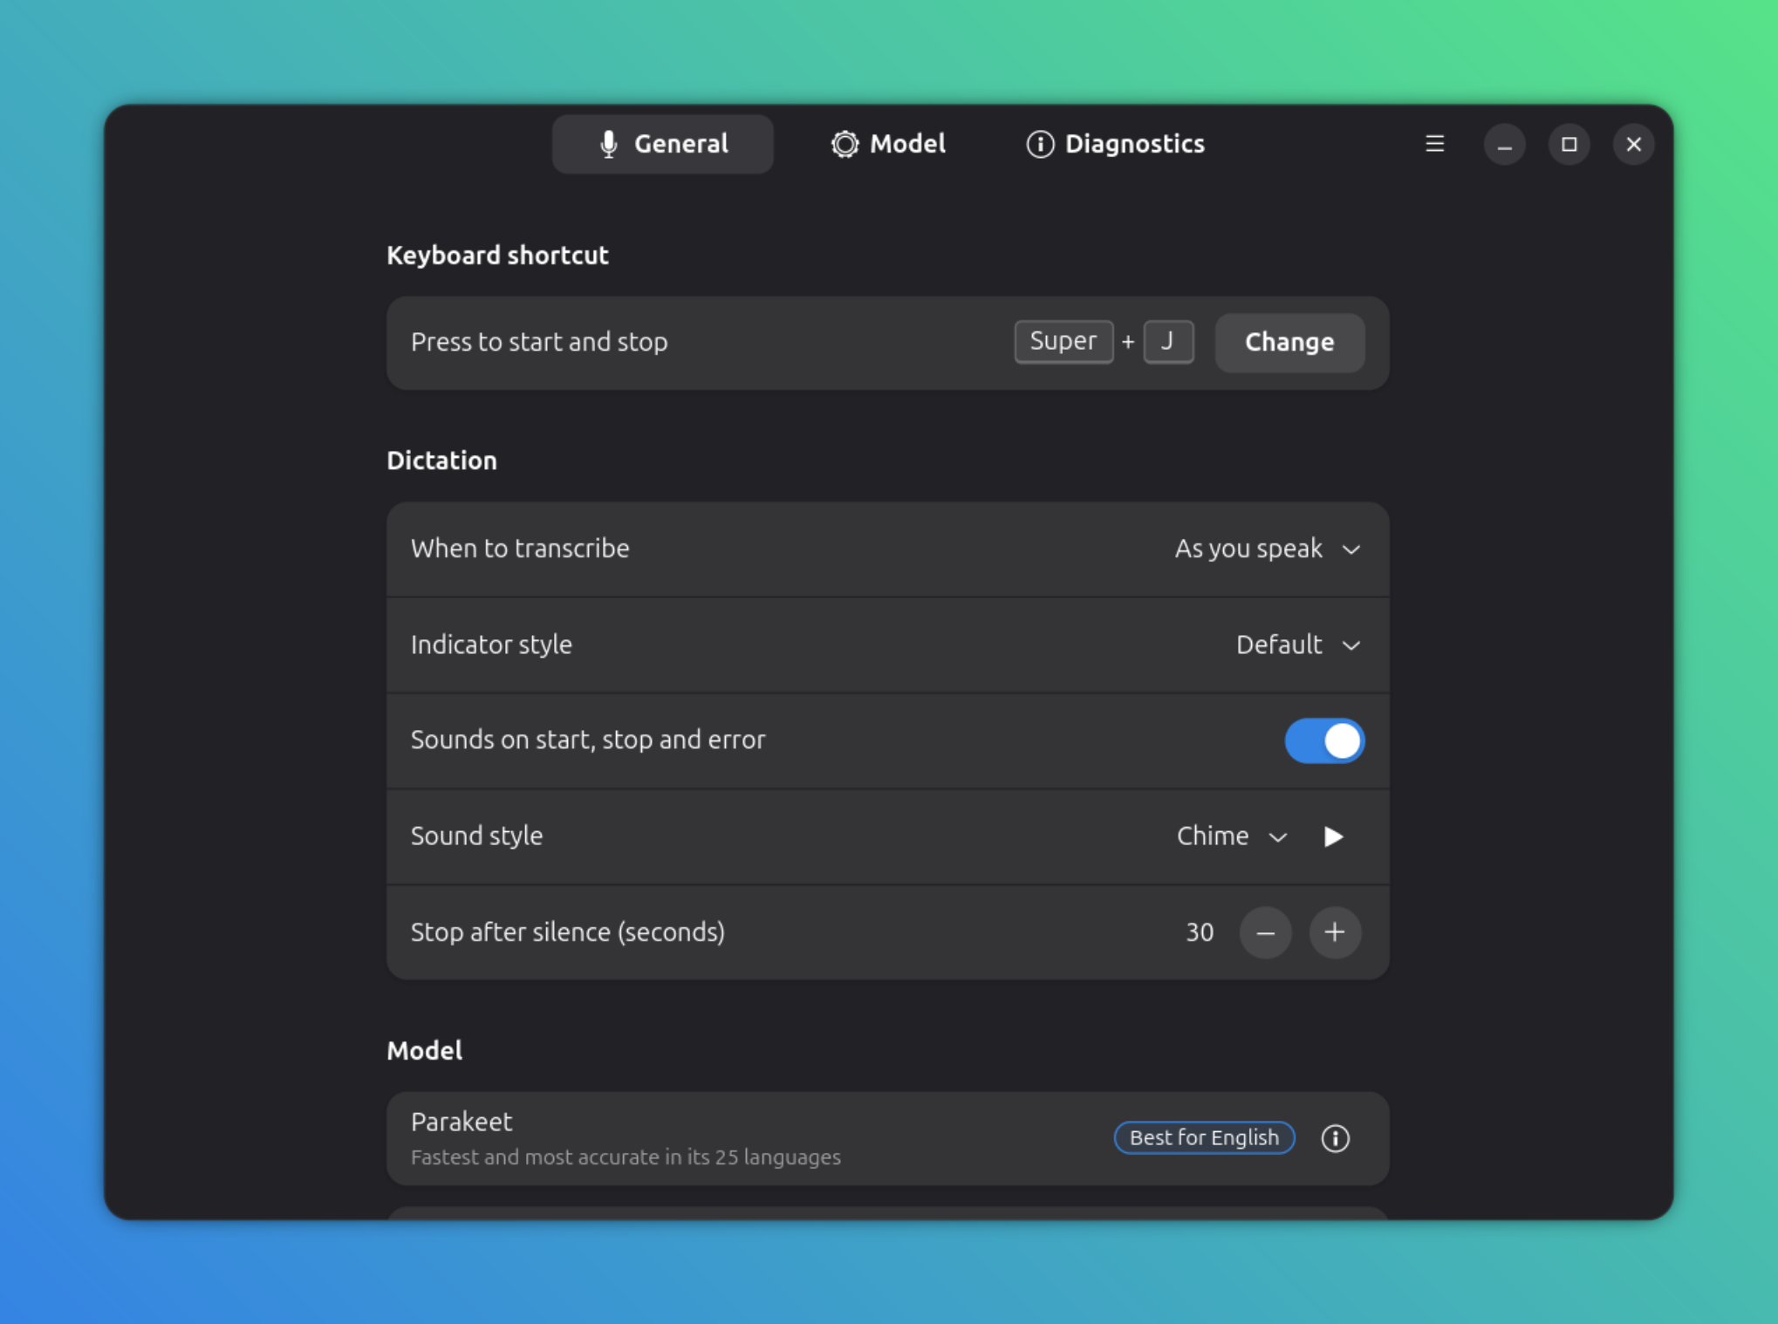Maximize the settings window

click(1569, 145)
